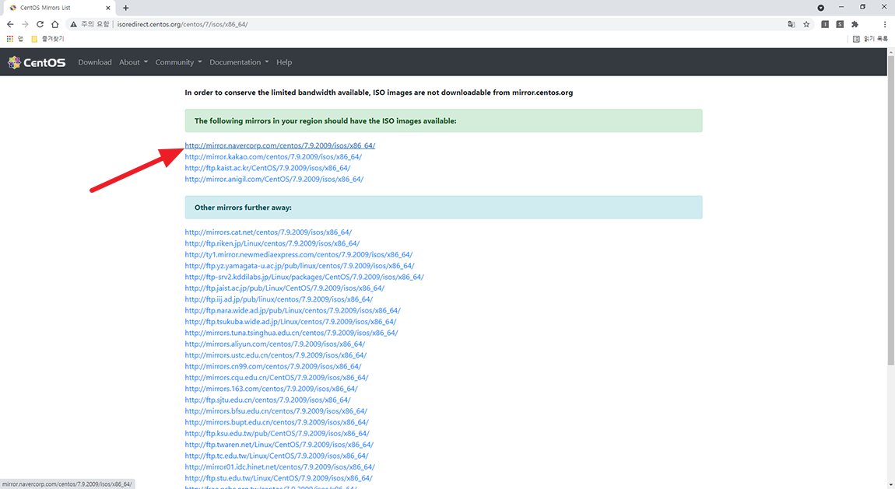Open the mirrors.163.com mirror link
This screenshot has width=895, height=489.
tap(271, 389)
